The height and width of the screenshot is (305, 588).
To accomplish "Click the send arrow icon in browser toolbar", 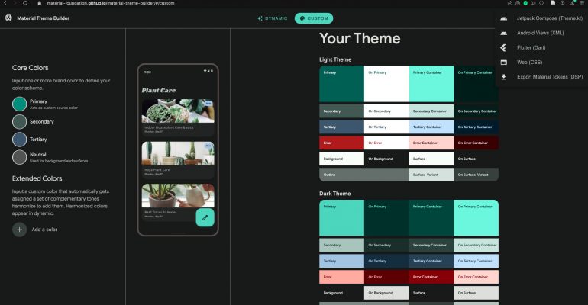I will click(533, 3).
